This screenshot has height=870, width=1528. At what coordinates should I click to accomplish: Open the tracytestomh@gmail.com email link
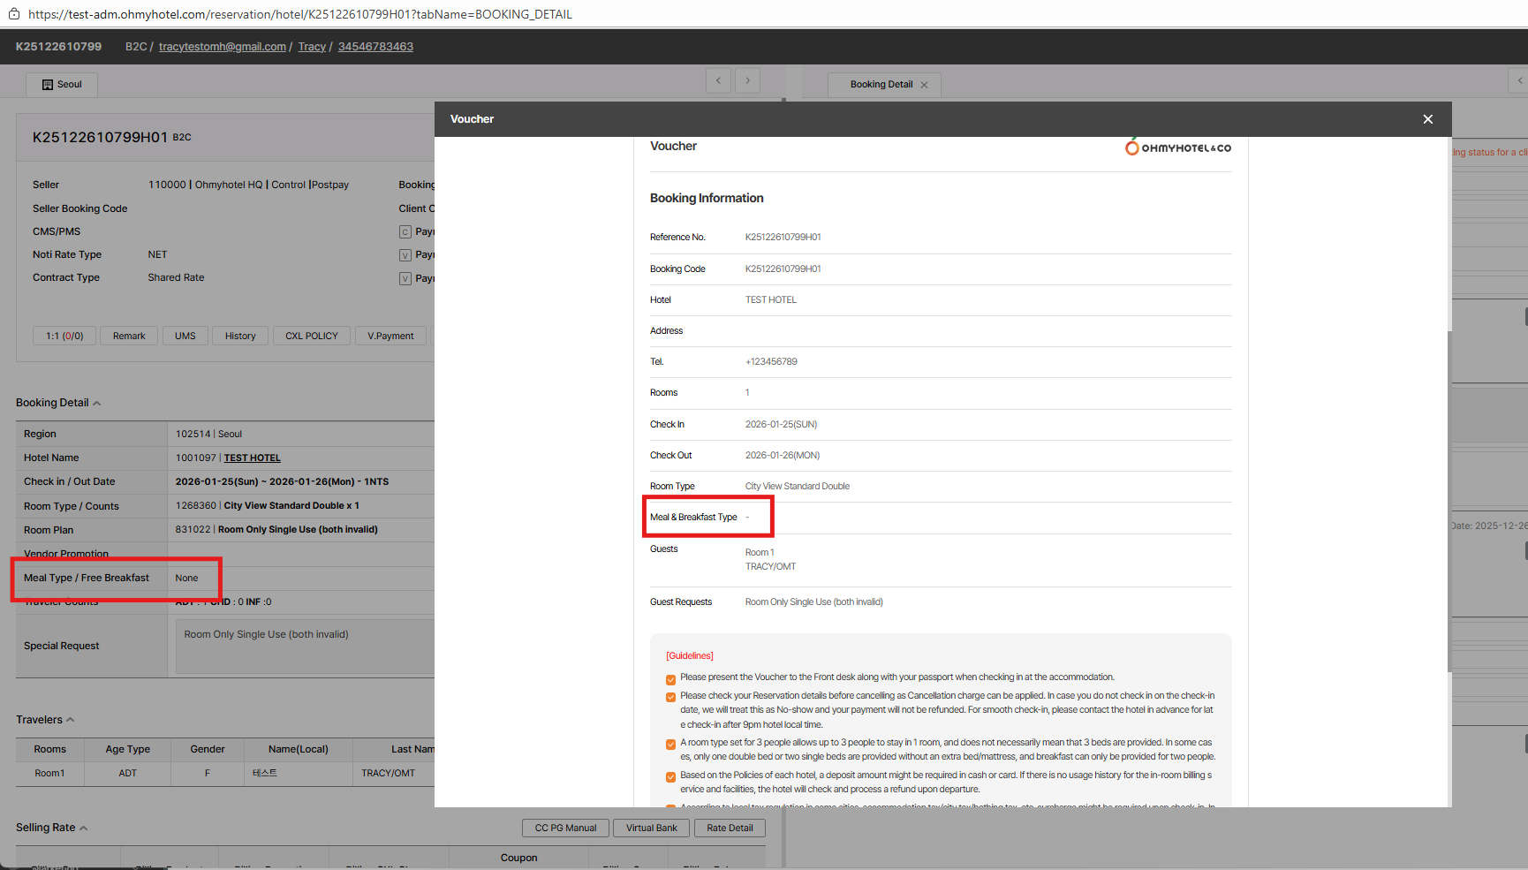(x=222, y=47)
